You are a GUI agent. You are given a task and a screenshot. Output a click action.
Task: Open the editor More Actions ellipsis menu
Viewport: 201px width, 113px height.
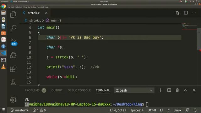[x=194, y=13]
